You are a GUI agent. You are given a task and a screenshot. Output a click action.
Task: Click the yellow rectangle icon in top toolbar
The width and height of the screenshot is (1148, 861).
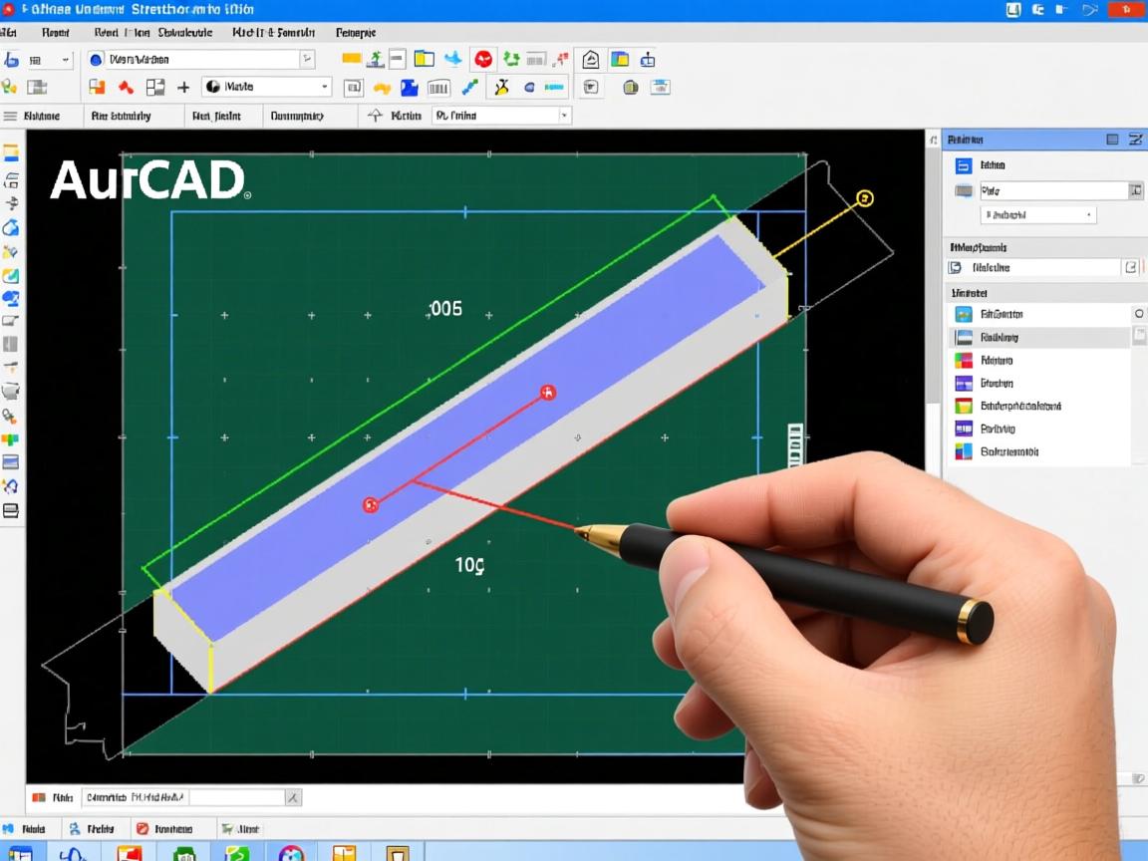(x=352, y=59)
